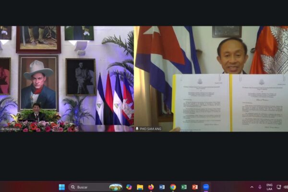Viewport: 288px width, 192px height.
Task: Open Microsoft Excel from the taskbar
Action: pyautogui.click(x=184, y=187)
